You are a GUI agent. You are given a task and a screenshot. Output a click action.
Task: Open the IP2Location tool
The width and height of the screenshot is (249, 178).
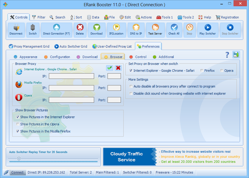[116, 30]
